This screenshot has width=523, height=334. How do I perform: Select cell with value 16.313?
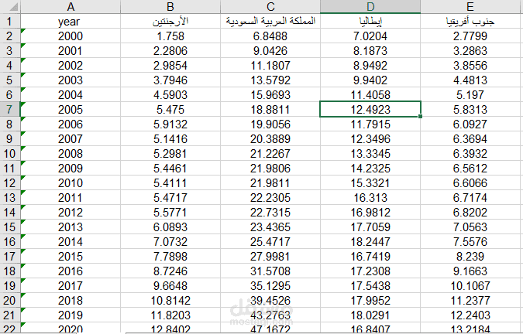click(x=370, y=198)
